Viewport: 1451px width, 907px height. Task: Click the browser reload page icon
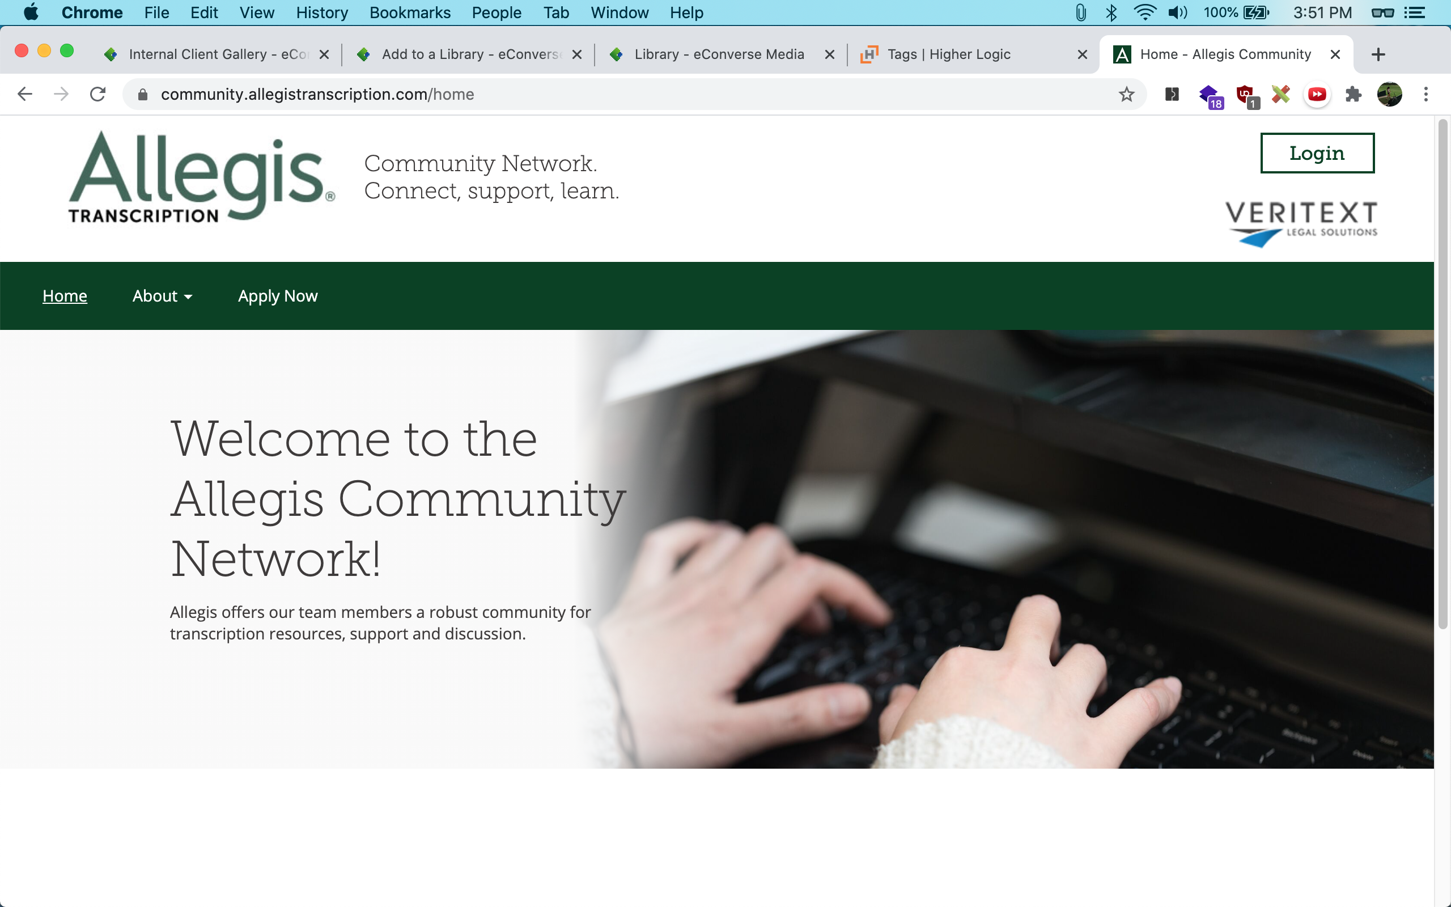pyautogui.click(x=97, y=94)
